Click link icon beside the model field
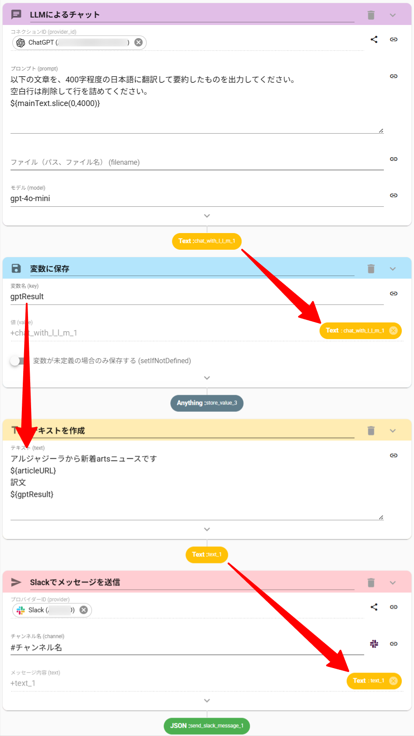The height and width of the screenshot is (736, 414). tap(394, 195)
